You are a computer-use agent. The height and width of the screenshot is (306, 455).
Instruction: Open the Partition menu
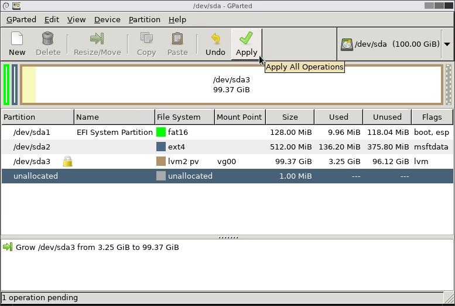pos(145,20)
